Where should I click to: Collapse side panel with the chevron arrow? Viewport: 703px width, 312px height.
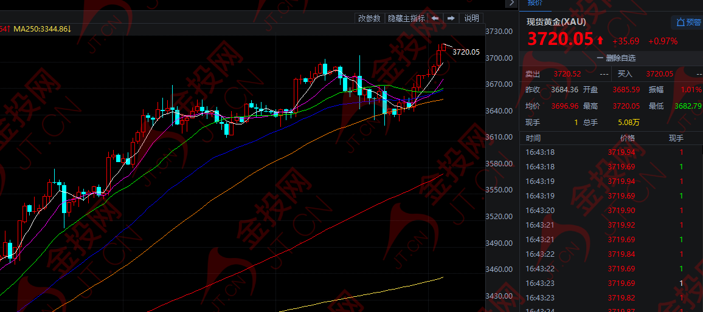pos(511,3)
